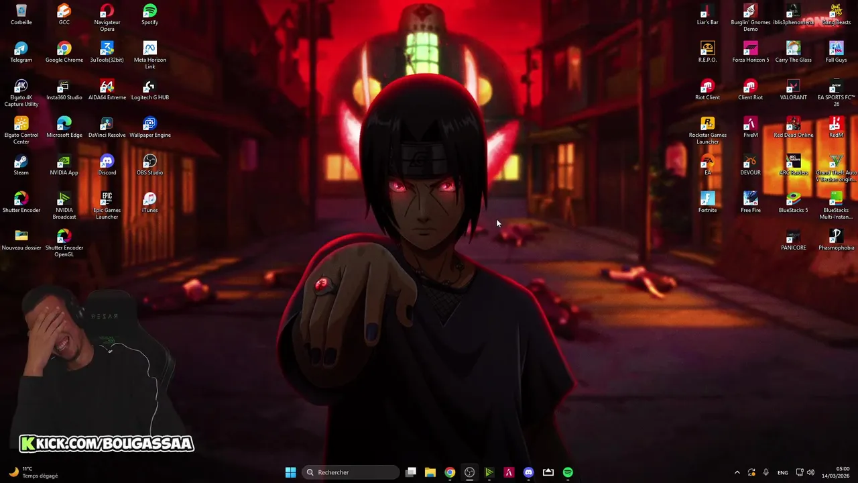Viewport: 858px width, 483px height.
Task: Select the Insta360 Studio desktop icon
Action: point(64,90)
